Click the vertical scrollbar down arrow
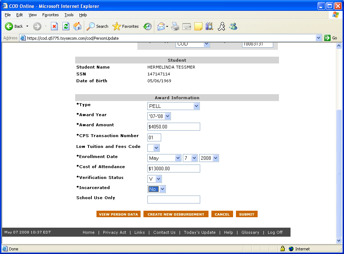Viewport: 344px width, 254px height. (339, 240)
